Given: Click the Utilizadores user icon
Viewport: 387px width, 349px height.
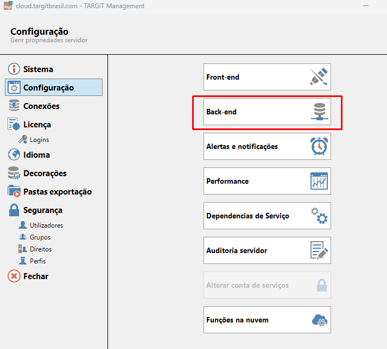Looking at the screenshot, I should click(23, 225).
